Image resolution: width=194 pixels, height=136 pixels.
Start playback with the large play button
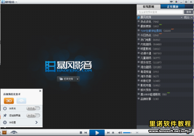pos(97,133)
